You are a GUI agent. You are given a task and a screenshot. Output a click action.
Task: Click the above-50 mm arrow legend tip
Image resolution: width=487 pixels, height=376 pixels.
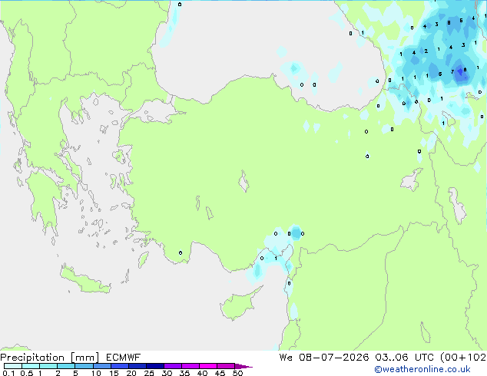(x=243, y=366)
